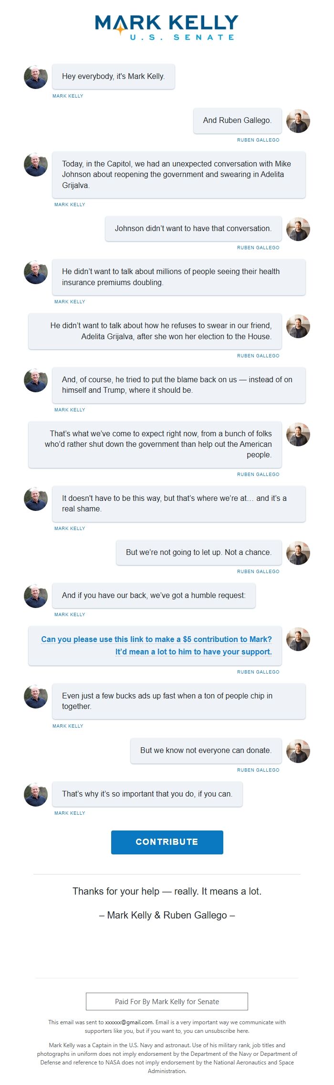Click Ruben's avatar beside "not everyone can donate"
Screen dimensions: 334x1085
coord(298,751)
